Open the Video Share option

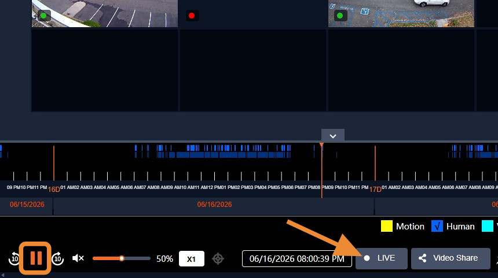(x=451, y=258)
